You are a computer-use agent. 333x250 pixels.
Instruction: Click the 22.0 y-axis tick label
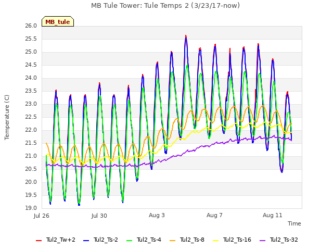pos(31,130)
